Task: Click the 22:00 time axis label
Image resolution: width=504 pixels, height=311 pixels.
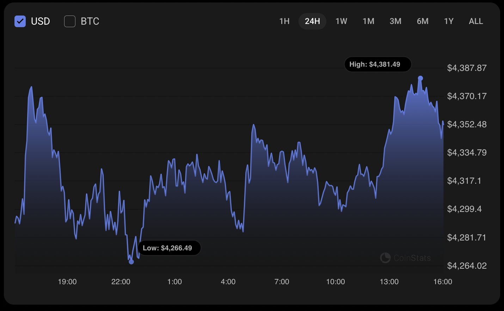Action: point(121,282)
